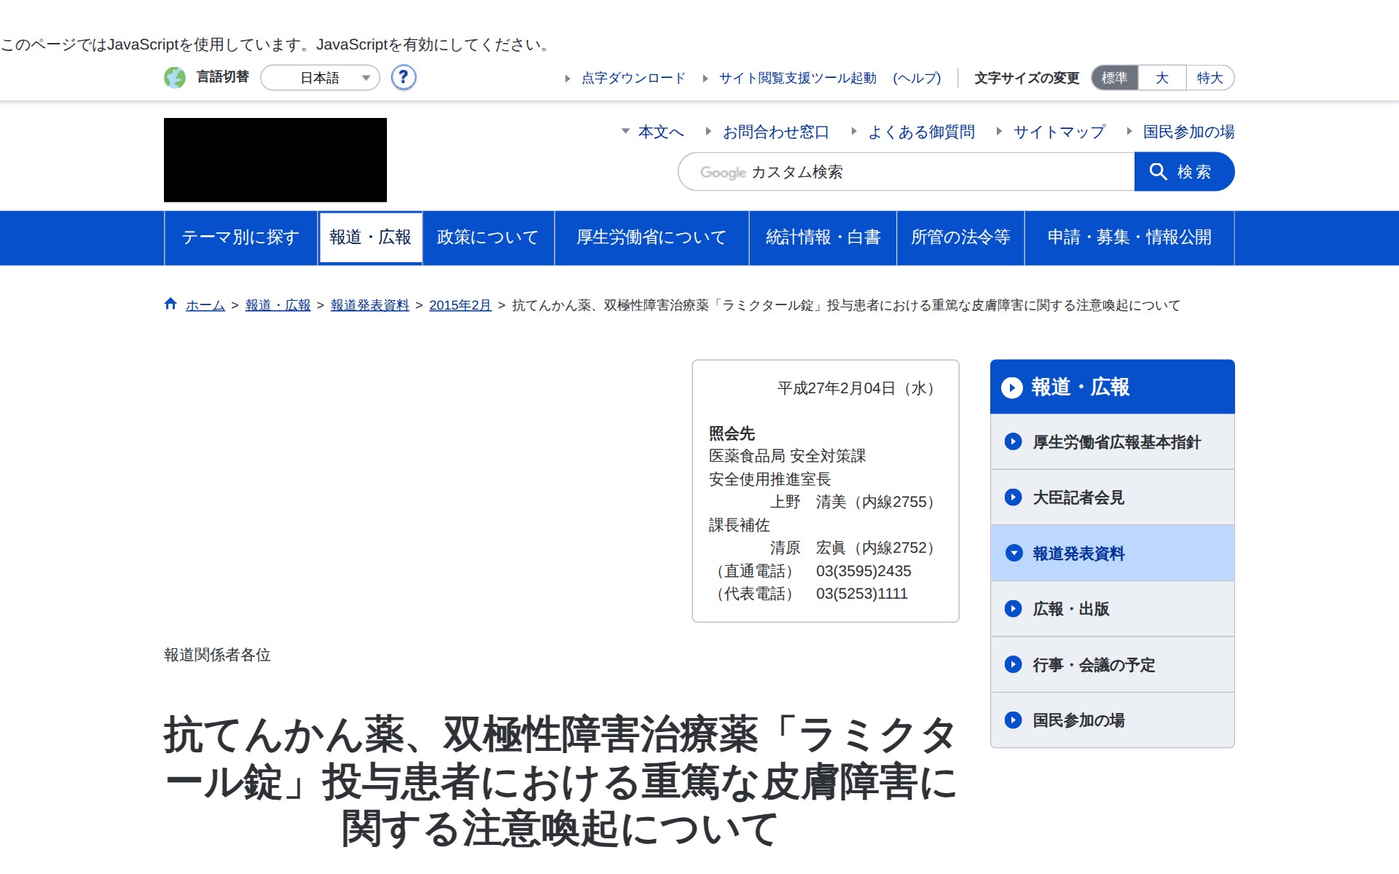Open よくある御質問 in header

(921, 132)
